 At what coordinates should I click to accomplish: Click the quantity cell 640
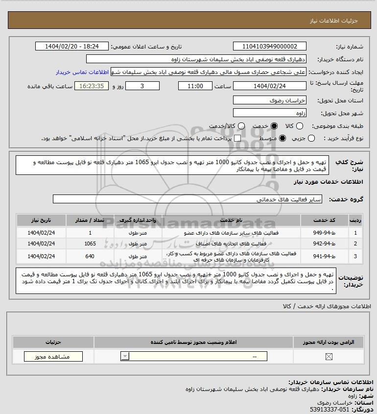point(90,256)
